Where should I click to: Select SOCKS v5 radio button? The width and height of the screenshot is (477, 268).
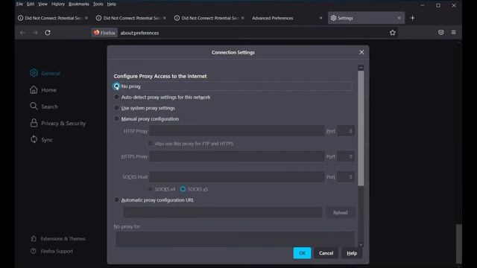point(183,189)
